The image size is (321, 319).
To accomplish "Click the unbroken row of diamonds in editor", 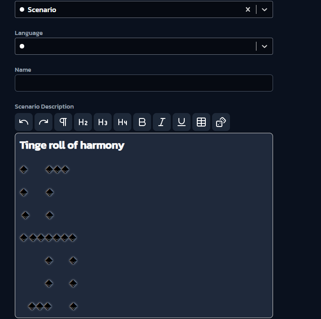I will point(48,238).
